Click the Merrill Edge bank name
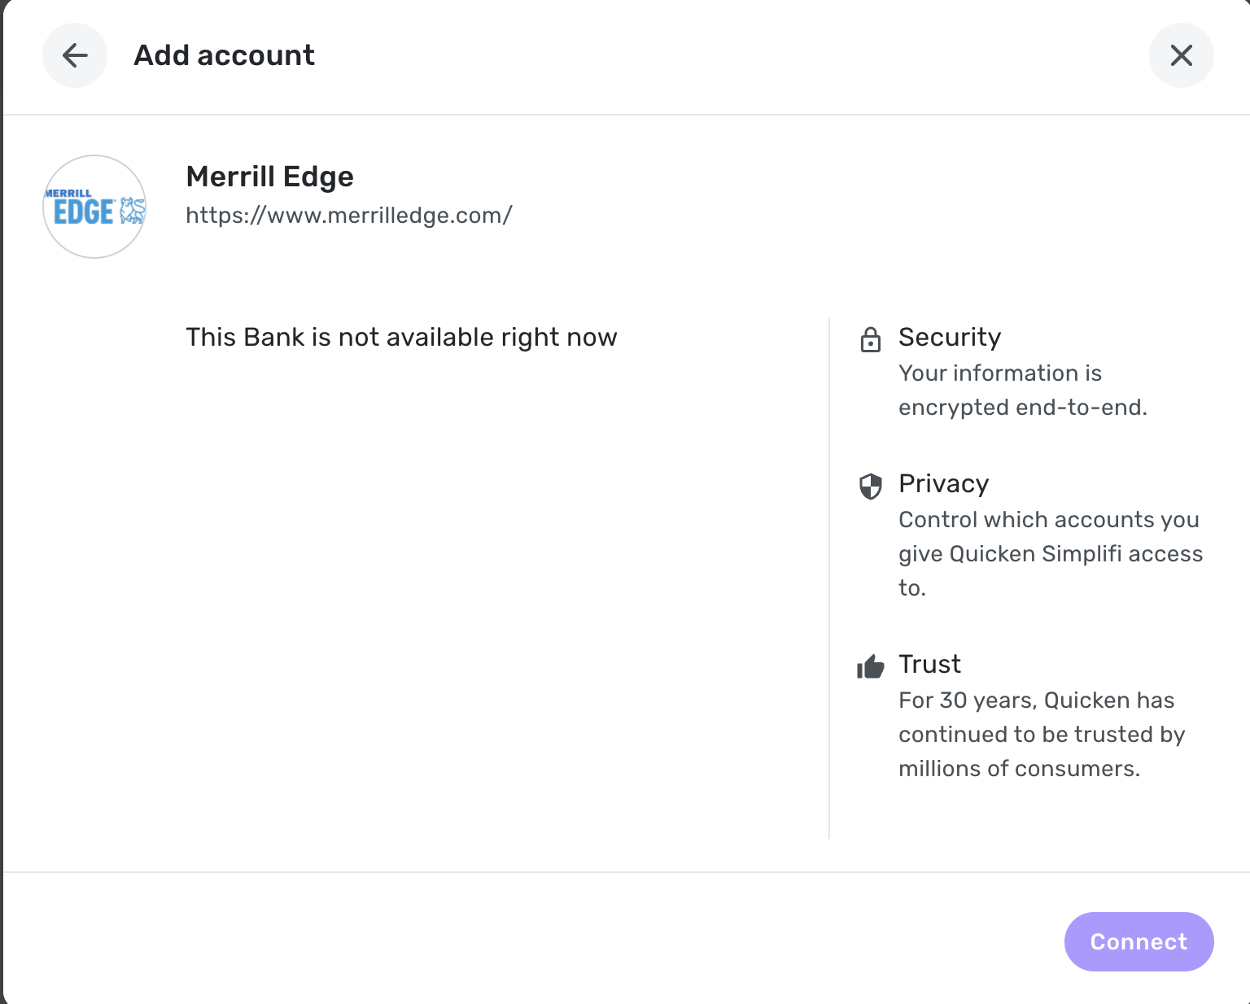This screenshot has width=1250, height=1004. pyautogui.click(x=269, y=177)
